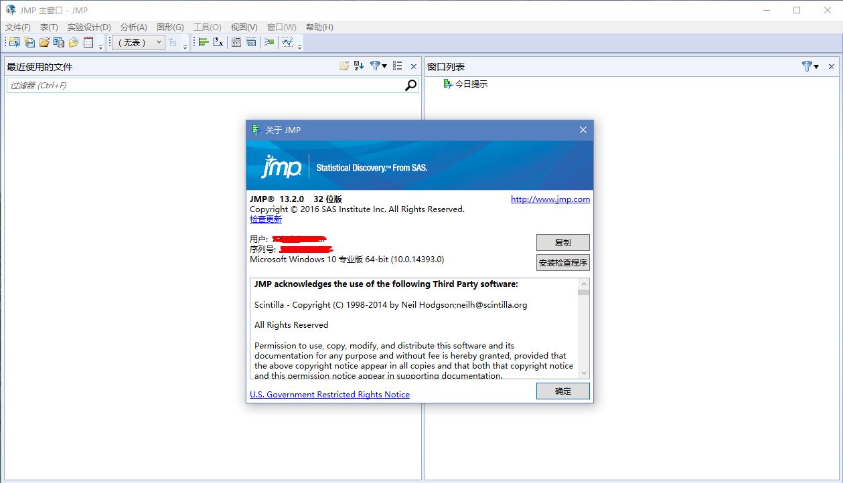Click the JMP icon in About dialog title
Viewport: 843px width, 483px height.
pyautogui.click(x=255, y=130)
